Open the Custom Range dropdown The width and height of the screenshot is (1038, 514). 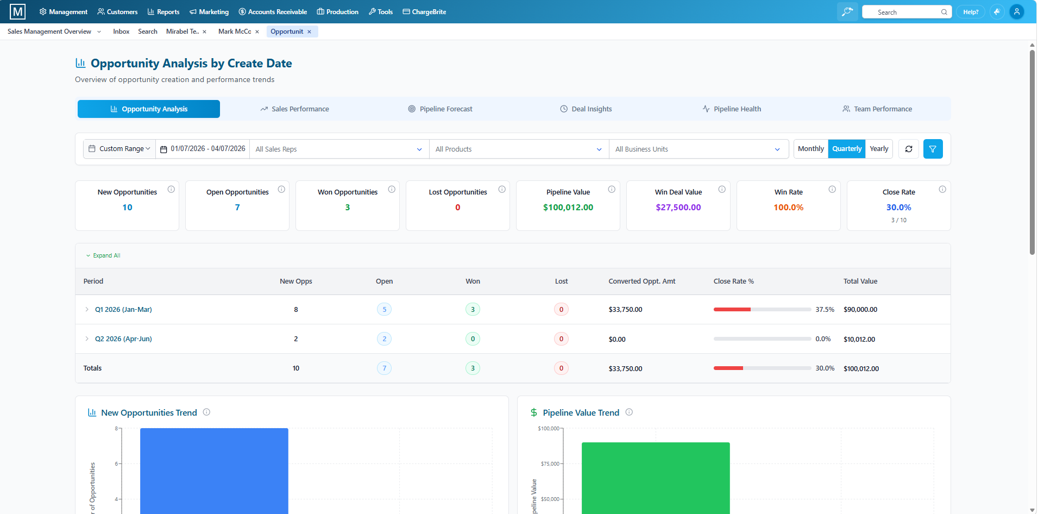pos(119,149)
